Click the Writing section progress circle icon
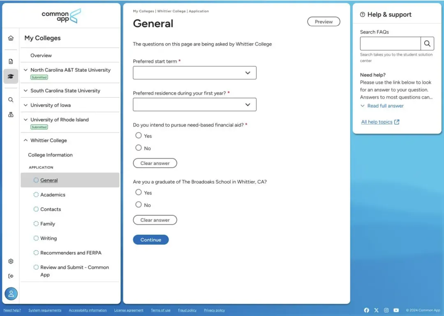Viewport: 444px width, 316px height. 36,238
